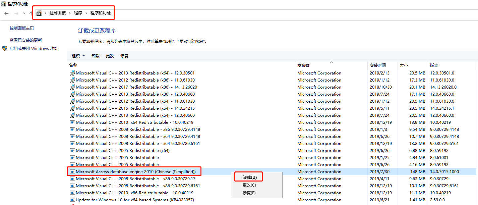Click version 14.0.7015.1000 cell
Screen dimensions: 478x205
pyautogui.click(x=444, y=171)
